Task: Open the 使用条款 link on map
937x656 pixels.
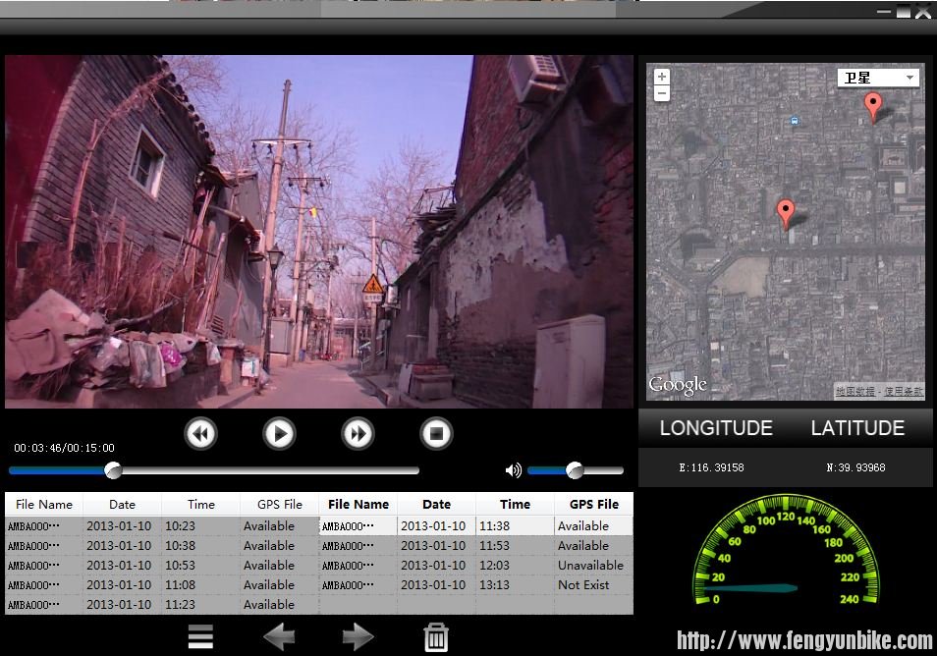Action: pos(903,392)
